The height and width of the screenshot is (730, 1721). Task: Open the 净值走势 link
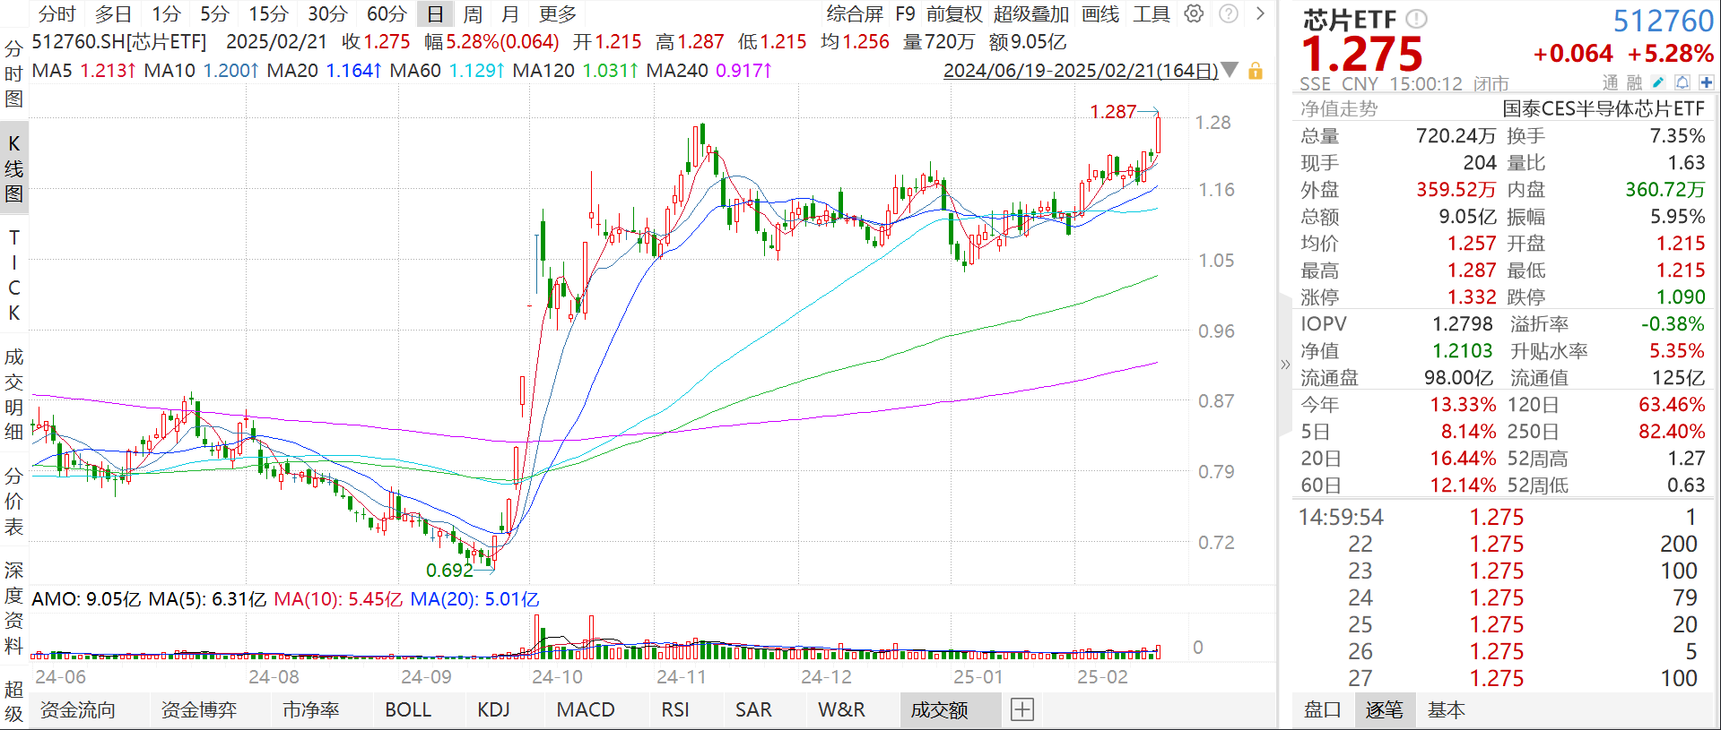[x=1338, y=108]
